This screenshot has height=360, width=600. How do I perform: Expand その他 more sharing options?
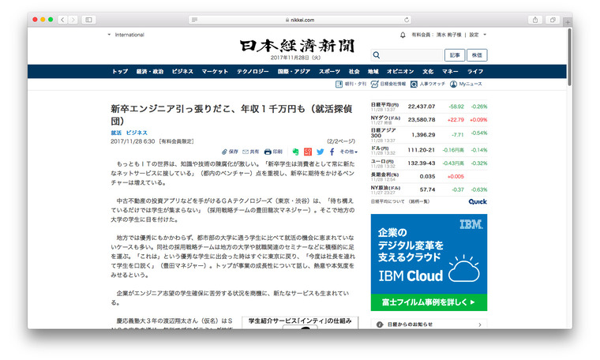coord(348,151)
